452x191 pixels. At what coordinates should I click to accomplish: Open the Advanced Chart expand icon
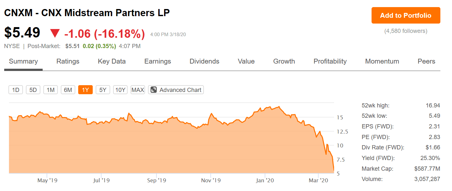point(154,90)
